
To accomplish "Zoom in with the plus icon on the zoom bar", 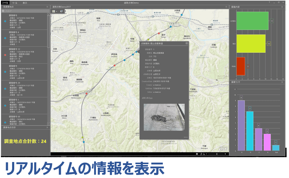I will 225,154.
